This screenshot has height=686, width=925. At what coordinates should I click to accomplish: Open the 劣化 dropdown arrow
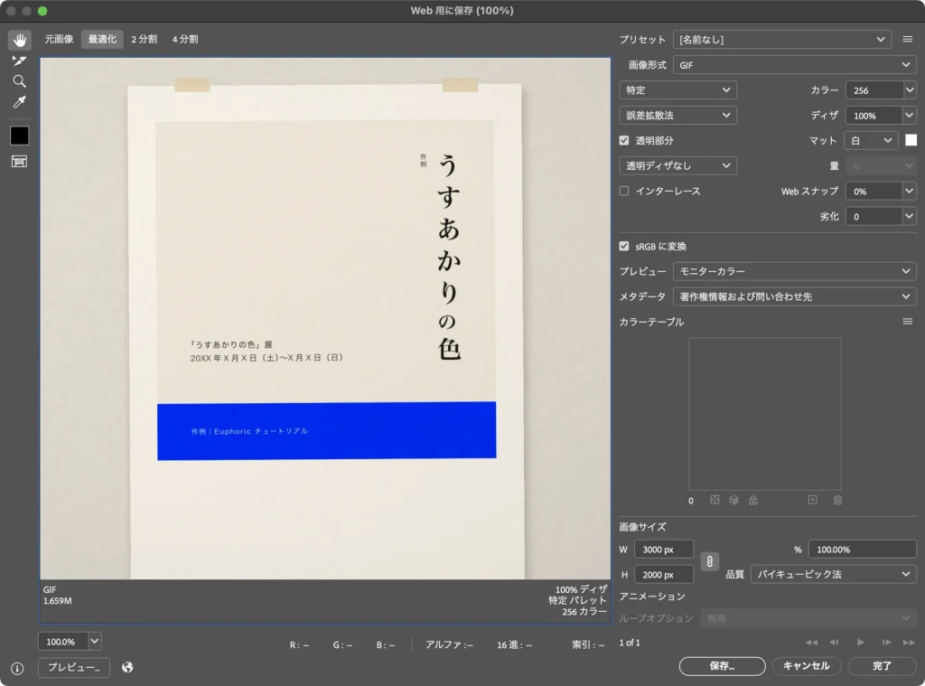(x=910, y=217)
